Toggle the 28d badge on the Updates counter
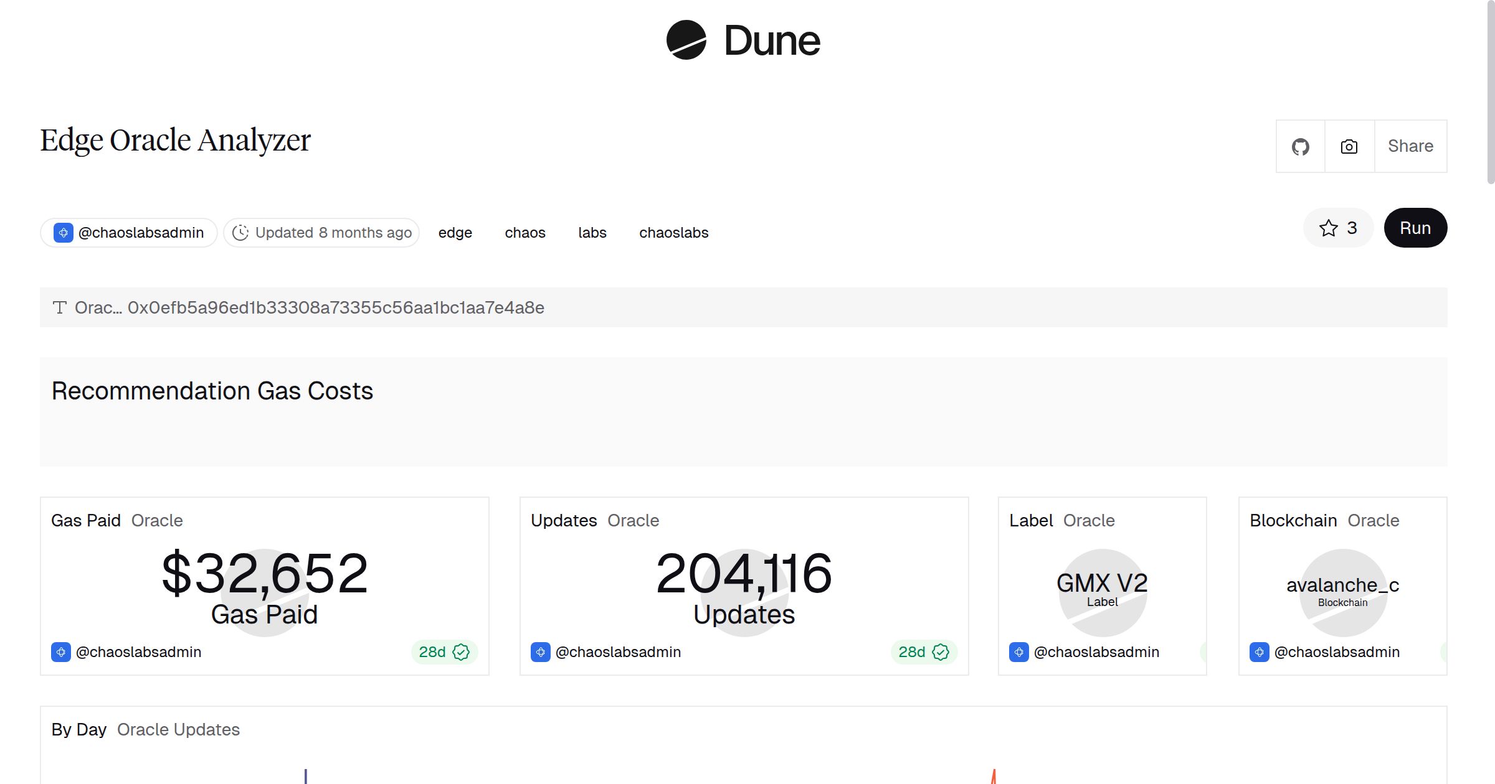1495x784 pixels. (924, 652)
